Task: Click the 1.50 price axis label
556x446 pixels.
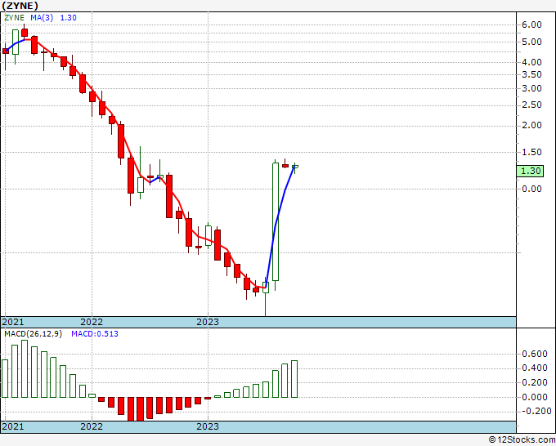Action: click(x=531, y=152)
